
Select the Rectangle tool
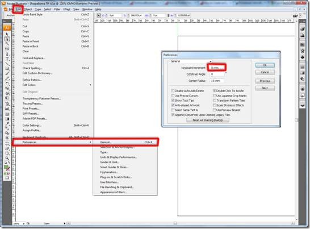[x=7, y=69]
